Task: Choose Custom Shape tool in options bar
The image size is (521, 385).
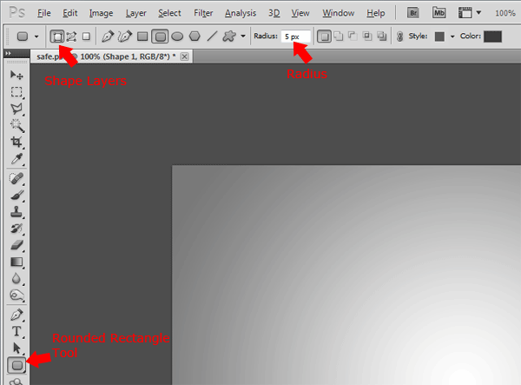Action: (229, 36)
